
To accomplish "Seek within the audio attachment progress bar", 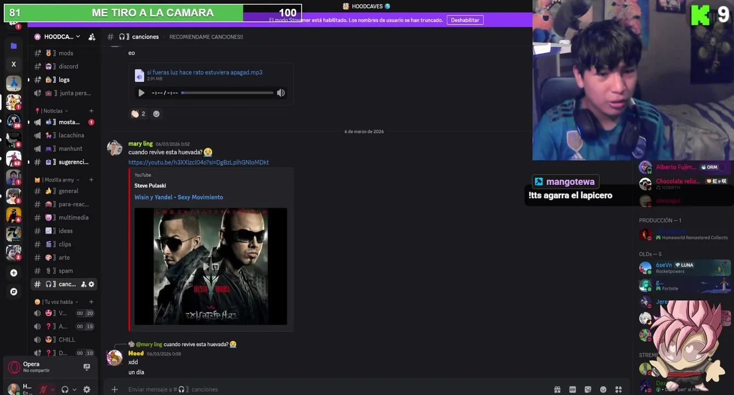I will click(227, 93).
